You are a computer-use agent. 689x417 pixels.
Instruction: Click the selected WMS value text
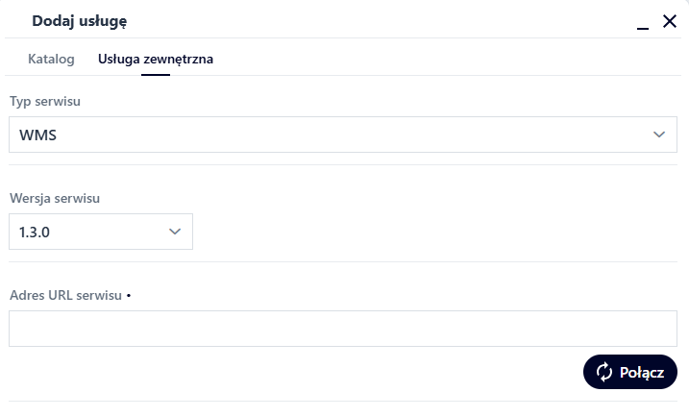38,135
